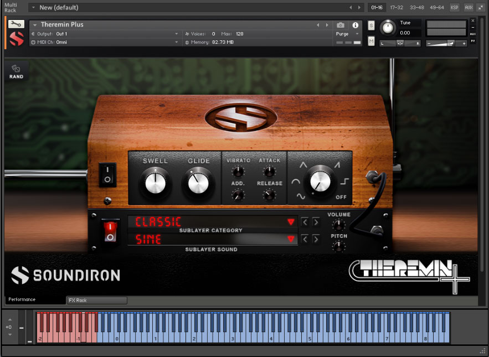Load previous instrument with header left arrow
489x357 pixels.
[x=318, y=25]
